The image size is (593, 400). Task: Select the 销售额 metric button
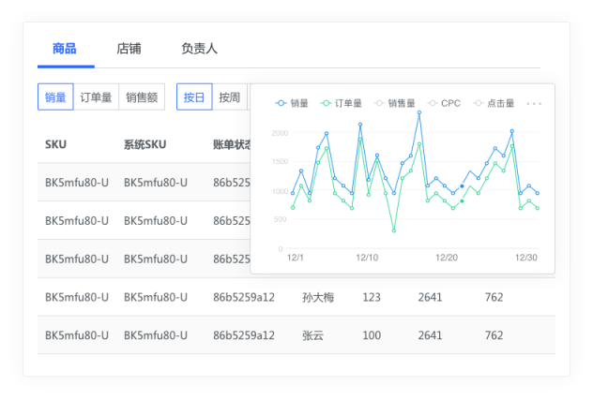[x=142, y=96]
